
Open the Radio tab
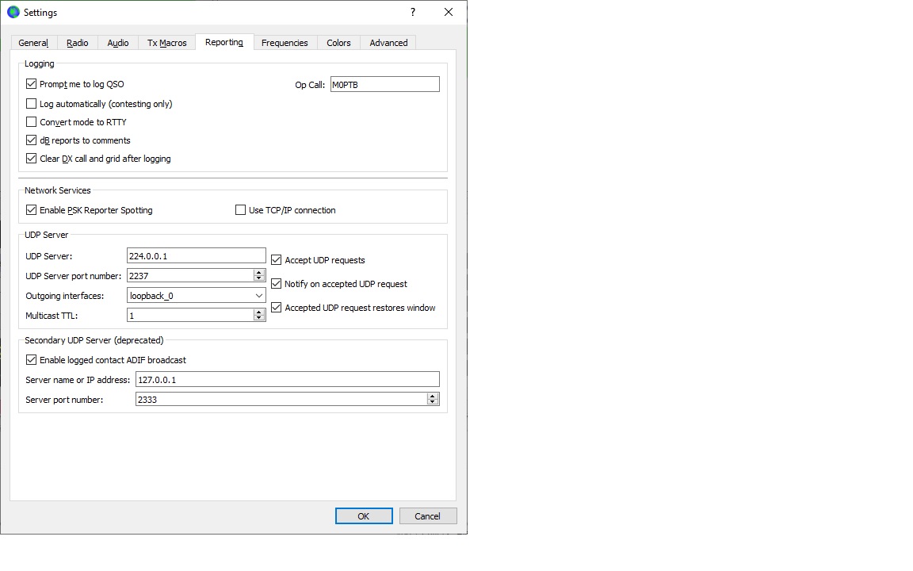click(78, 43)
